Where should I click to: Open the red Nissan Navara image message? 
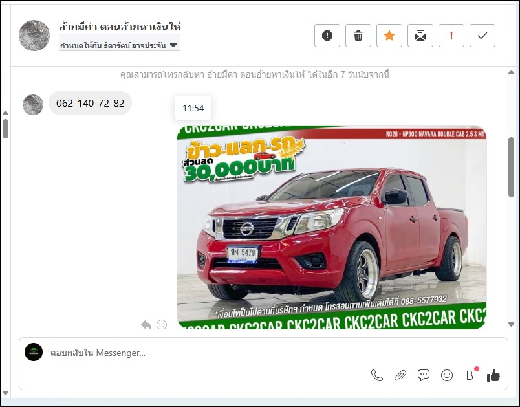332,227
